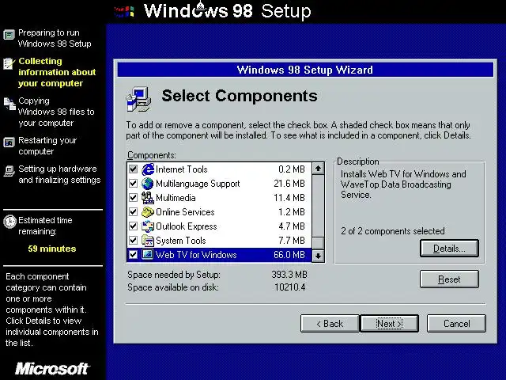Click the Outlook Express envelope icon
The image size is (506, 380).
[x=148, y=226]
